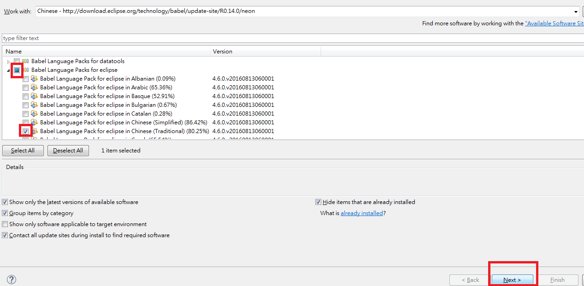584x286 pixels.
Task: Check the Chinese (Simplified) pack checkbox
Action: 25,123
